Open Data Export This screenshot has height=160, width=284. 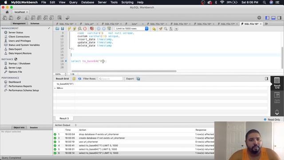pyautogui.click(x=15, y=49)
